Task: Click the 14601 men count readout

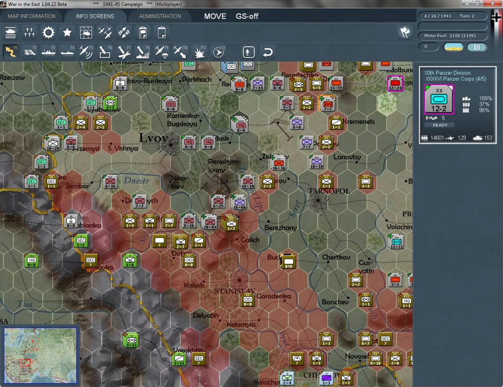Action: click(x=437, y=138)
